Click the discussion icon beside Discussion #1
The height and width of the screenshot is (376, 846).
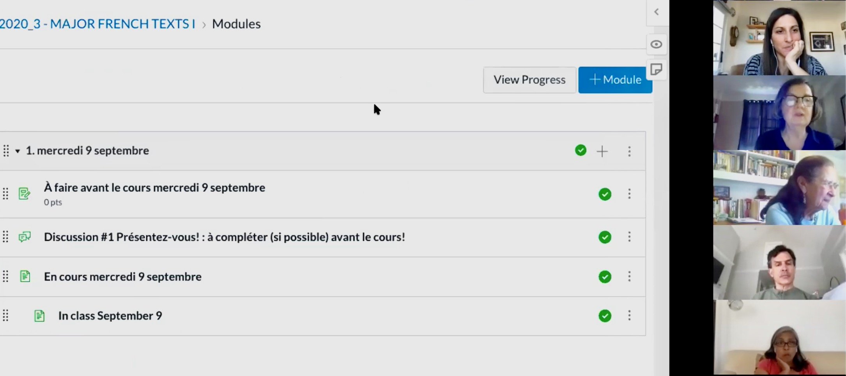pyautogui.click(x=25, y=237)
